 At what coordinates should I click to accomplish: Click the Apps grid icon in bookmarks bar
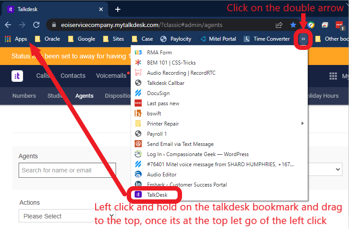[x=8, y=39]
